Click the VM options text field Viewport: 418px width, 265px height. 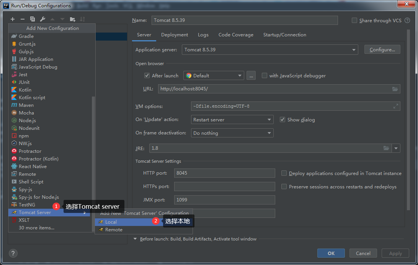[296, 106]
